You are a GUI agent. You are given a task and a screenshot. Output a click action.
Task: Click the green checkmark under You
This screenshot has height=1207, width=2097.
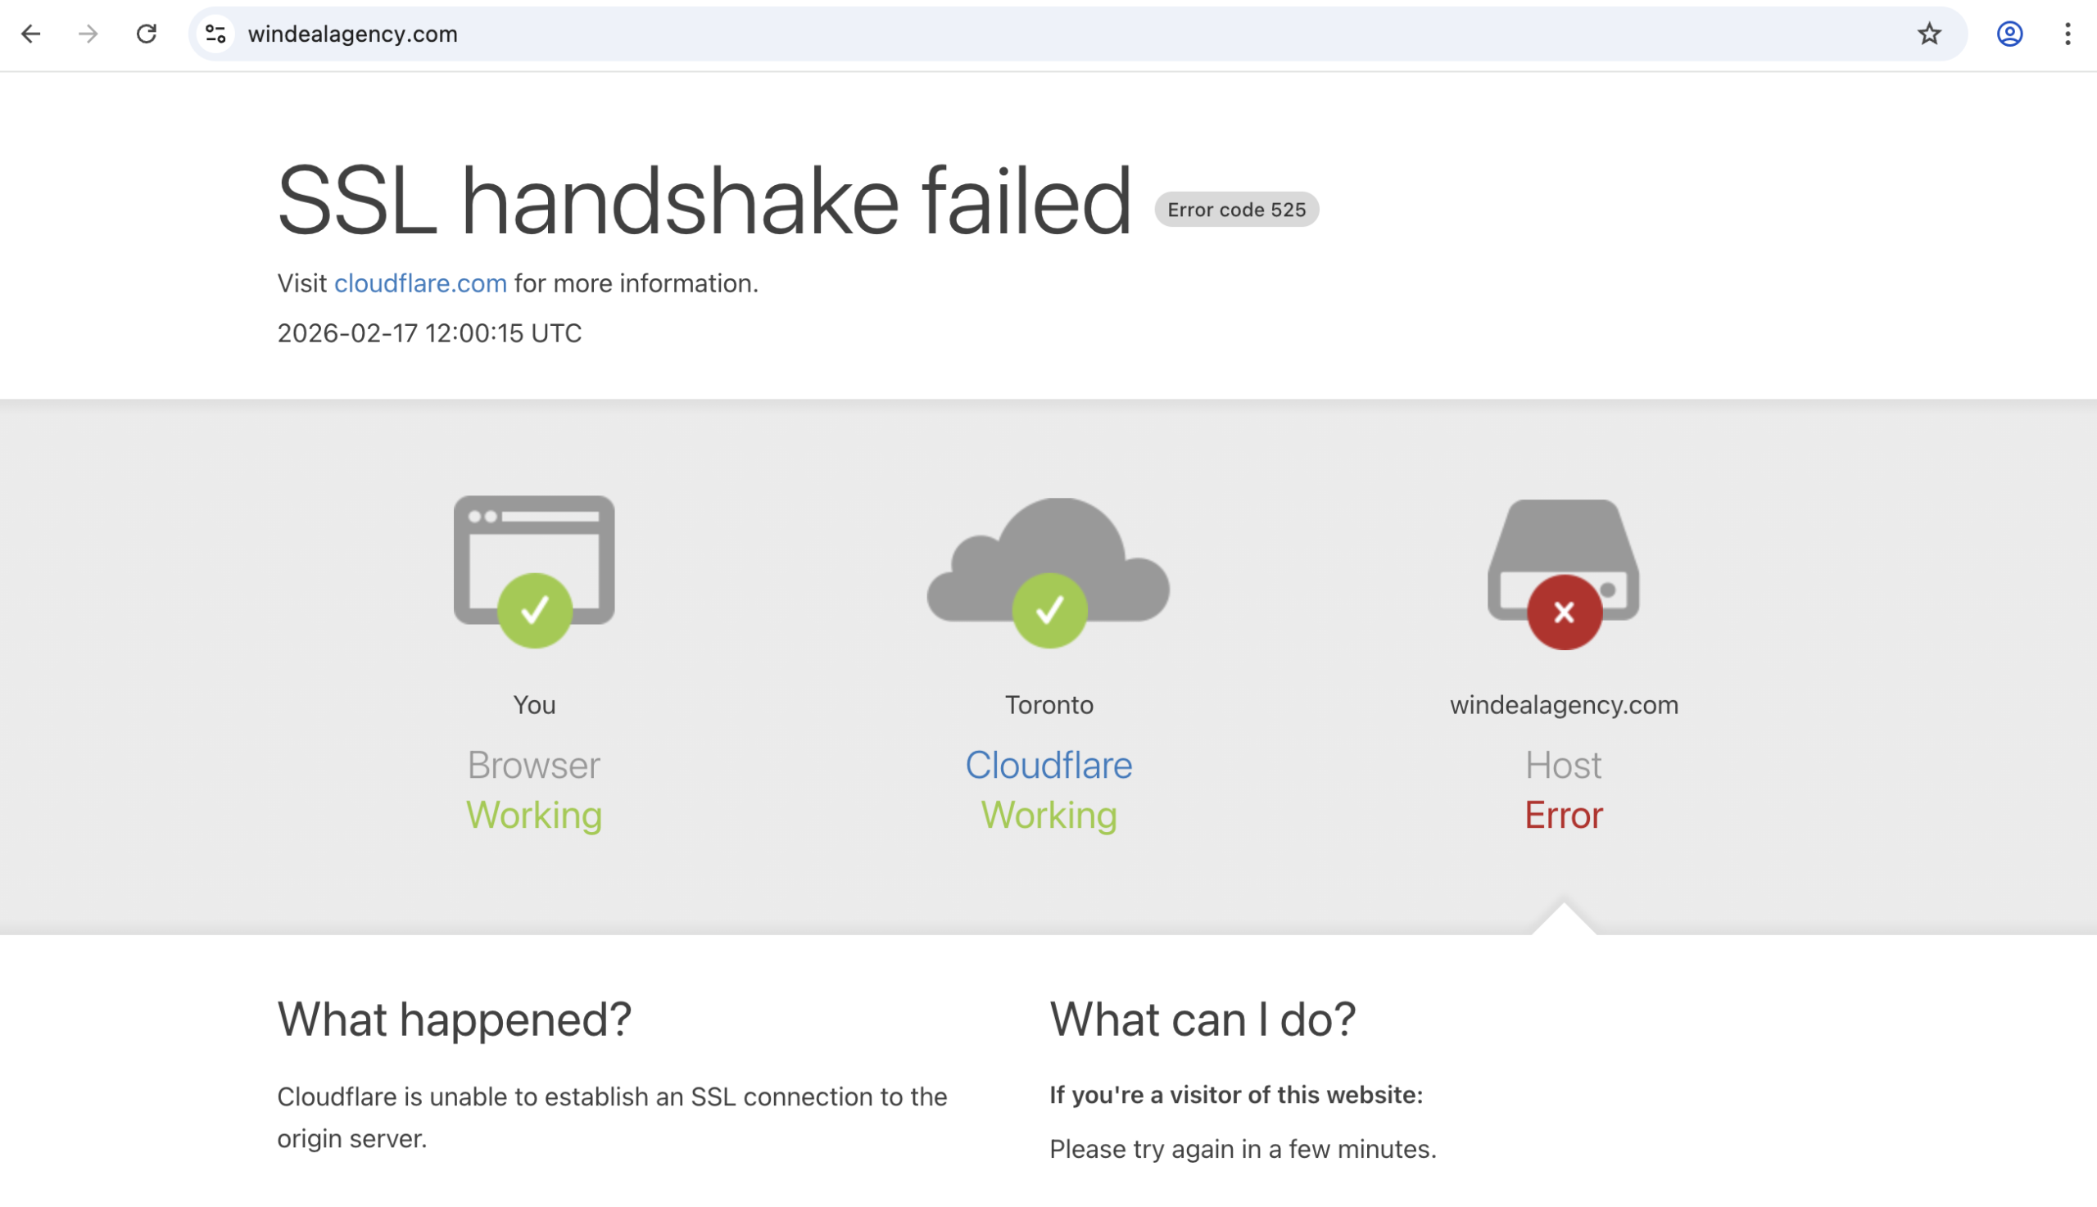pyautogui.click(x=535, y=611)
